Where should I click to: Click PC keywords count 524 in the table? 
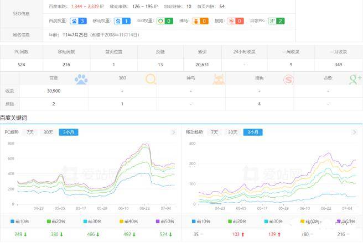point(21,65)
